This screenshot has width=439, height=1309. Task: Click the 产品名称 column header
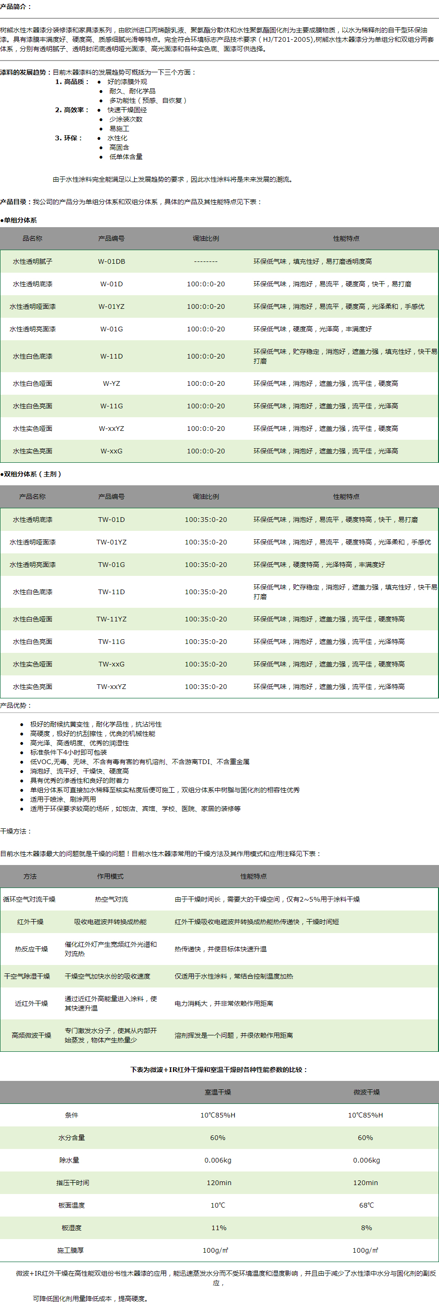click(32, 497)
